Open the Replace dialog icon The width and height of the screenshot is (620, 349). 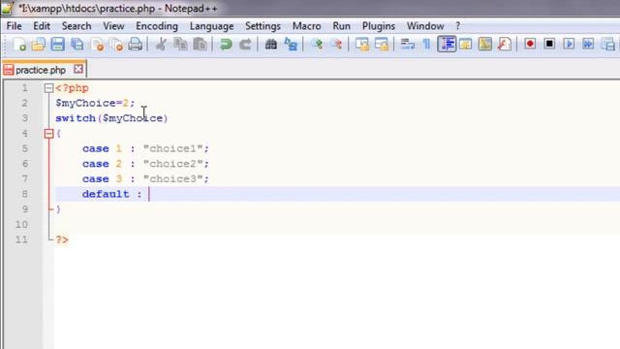coord(291,45)
